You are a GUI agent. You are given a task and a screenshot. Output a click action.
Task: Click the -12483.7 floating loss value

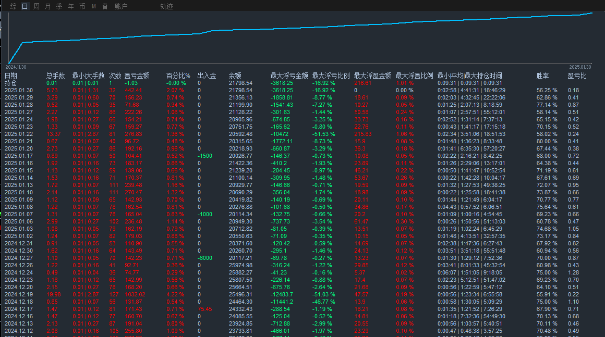tap(282, 294)
